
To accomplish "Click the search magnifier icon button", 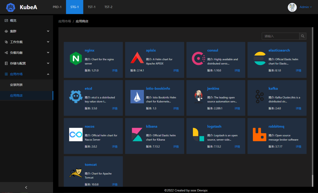I will coord(303,36).
